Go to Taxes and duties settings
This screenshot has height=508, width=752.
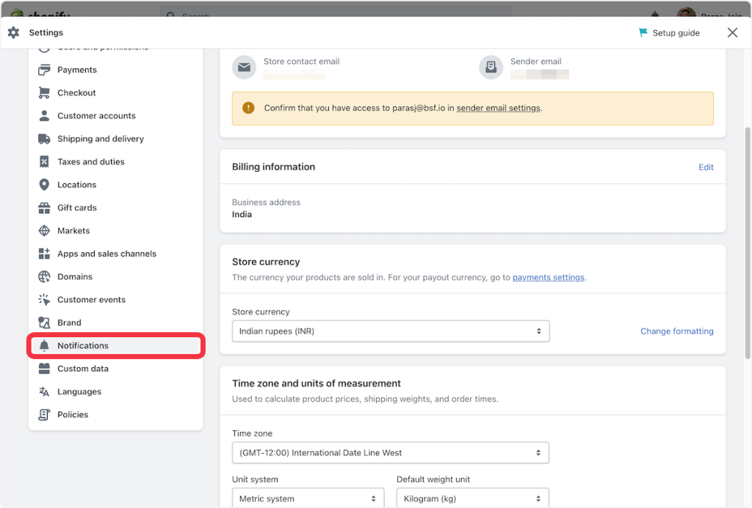(x=91, y=162)
